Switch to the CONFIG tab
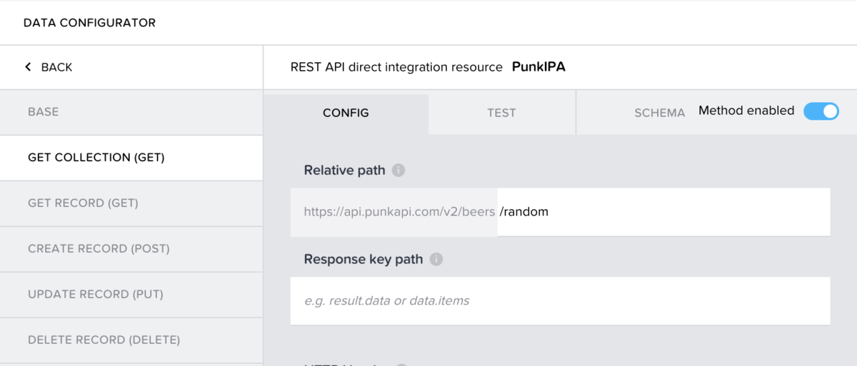857x366 pixels. pyautogui.click(x=346, y=113)
